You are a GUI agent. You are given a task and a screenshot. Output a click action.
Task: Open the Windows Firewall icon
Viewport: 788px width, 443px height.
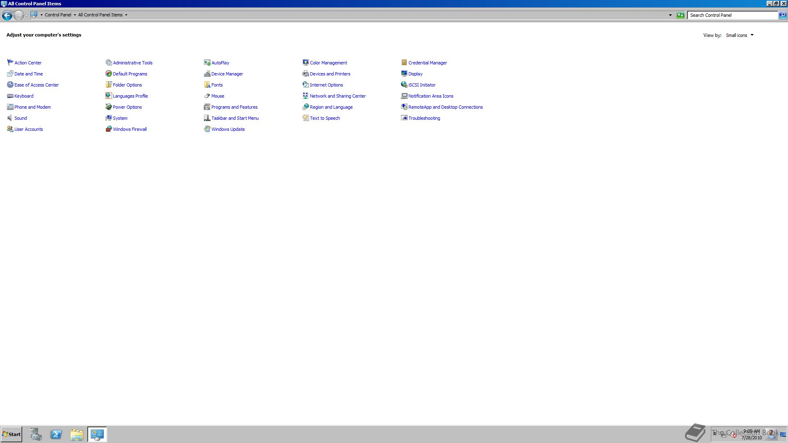tap(108, 129)
